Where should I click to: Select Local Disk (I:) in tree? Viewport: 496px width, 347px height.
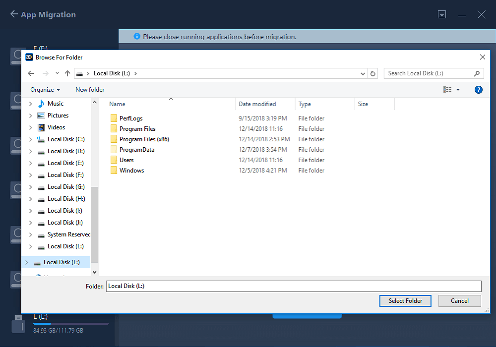pos(65,211)
